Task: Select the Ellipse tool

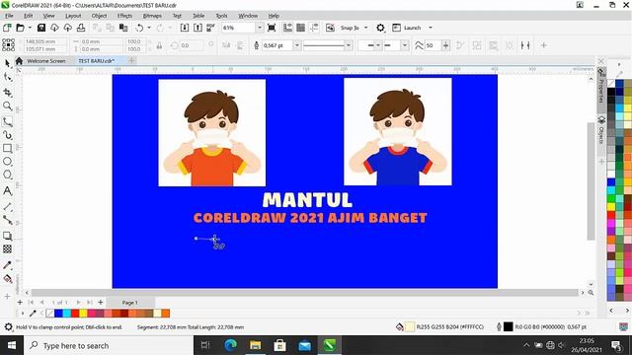Action: (7, 162)
